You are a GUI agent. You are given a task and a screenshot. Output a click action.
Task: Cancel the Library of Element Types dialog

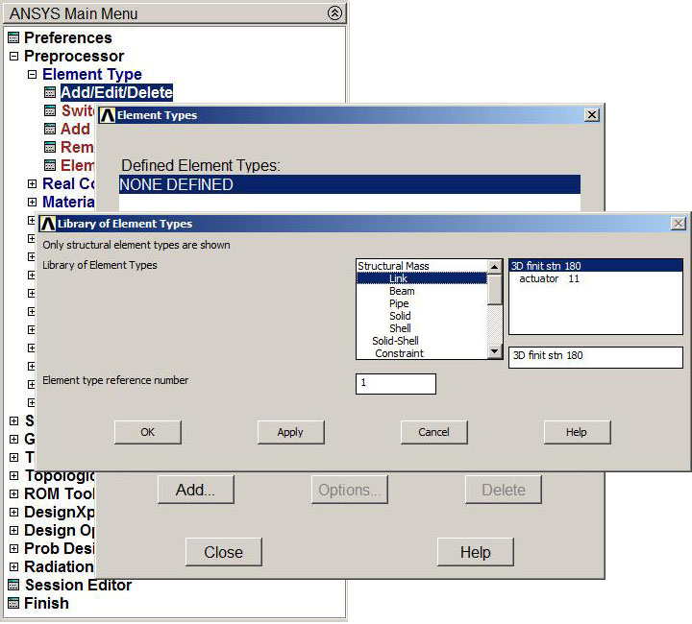click(433, 432)
